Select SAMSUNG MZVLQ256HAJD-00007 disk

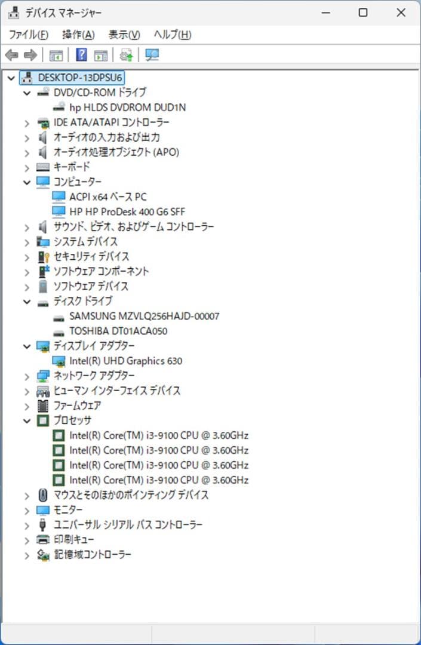pos(145,316)
